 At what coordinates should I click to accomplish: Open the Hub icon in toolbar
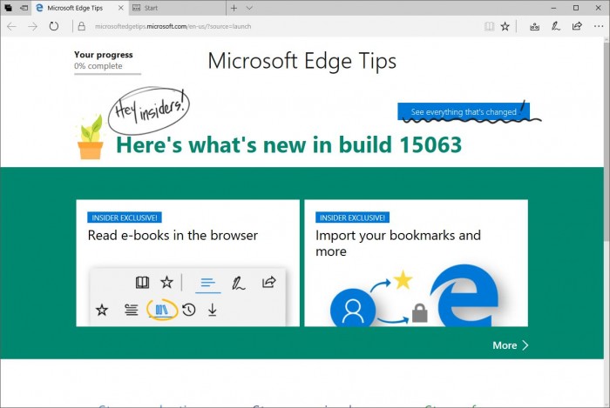point(534,26)
